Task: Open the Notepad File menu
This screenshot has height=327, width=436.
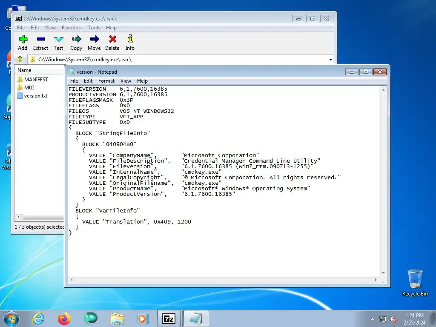Action: pyautogui.click(x=74, y=81)
